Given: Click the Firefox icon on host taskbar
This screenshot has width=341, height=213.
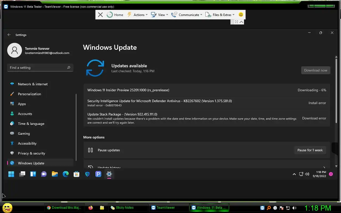Looking at the screenshot, I should [x=91, y=208].
